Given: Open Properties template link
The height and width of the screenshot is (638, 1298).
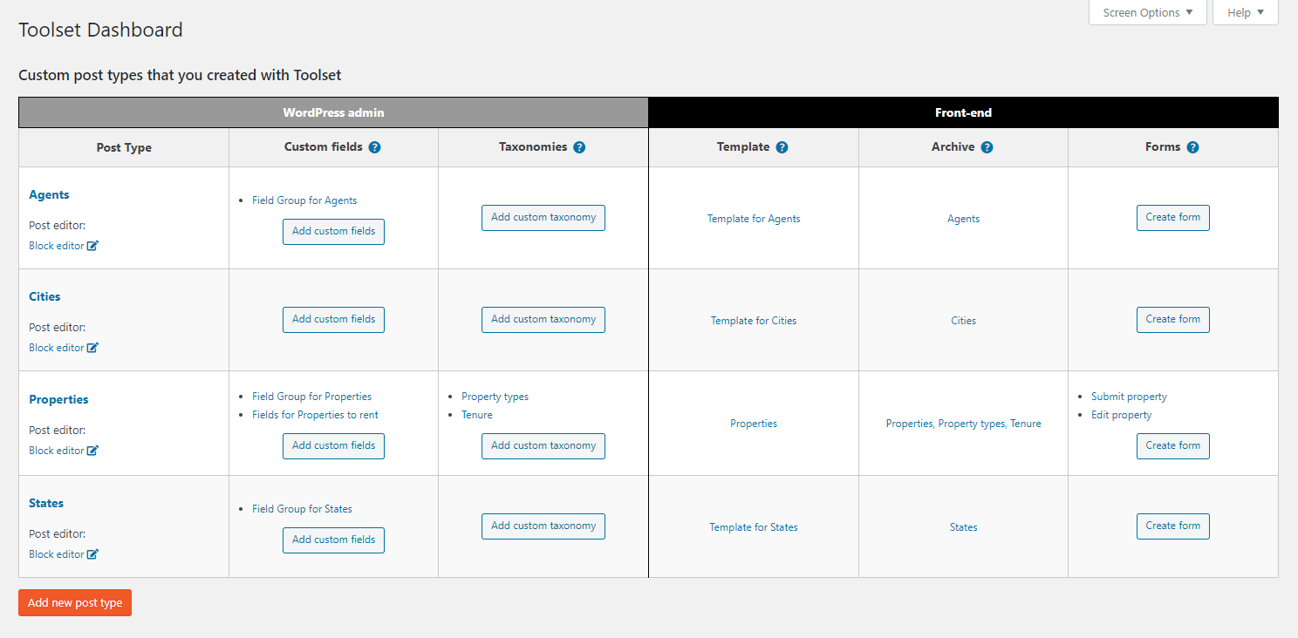Looking at the screenshot, I should 754,424.
